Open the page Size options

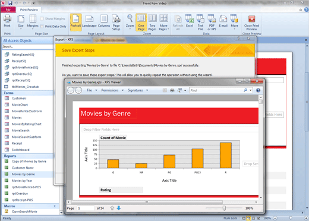(x=21, y=22)
